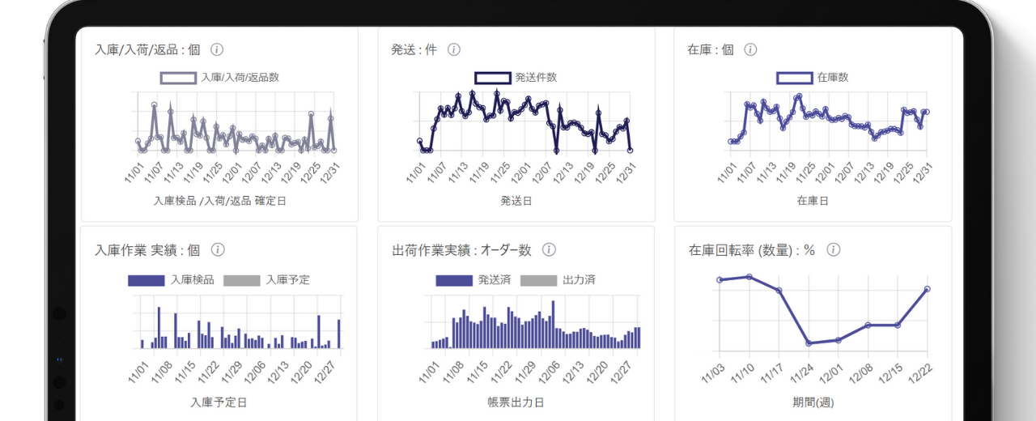Click the 在庫 : 個 chart title

(x=711, y=49)
